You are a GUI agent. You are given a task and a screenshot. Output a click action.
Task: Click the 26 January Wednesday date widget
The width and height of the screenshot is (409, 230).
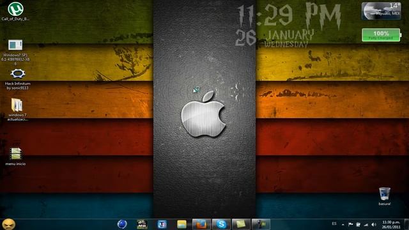[x=275, y=38]
